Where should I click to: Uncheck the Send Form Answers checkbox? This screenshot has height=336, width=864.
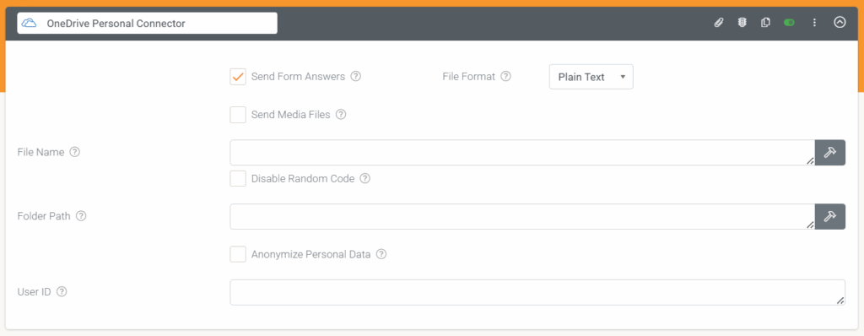coord(238,77)
